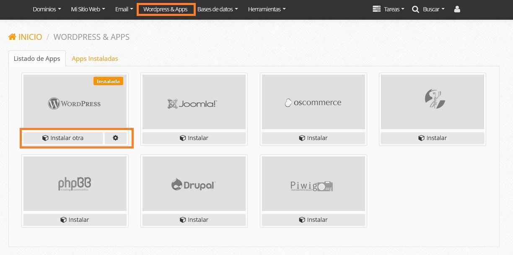Click the Drupal logo tile
Image resolution: width=513 pixels, height=255 pixels.
point(194,184)
